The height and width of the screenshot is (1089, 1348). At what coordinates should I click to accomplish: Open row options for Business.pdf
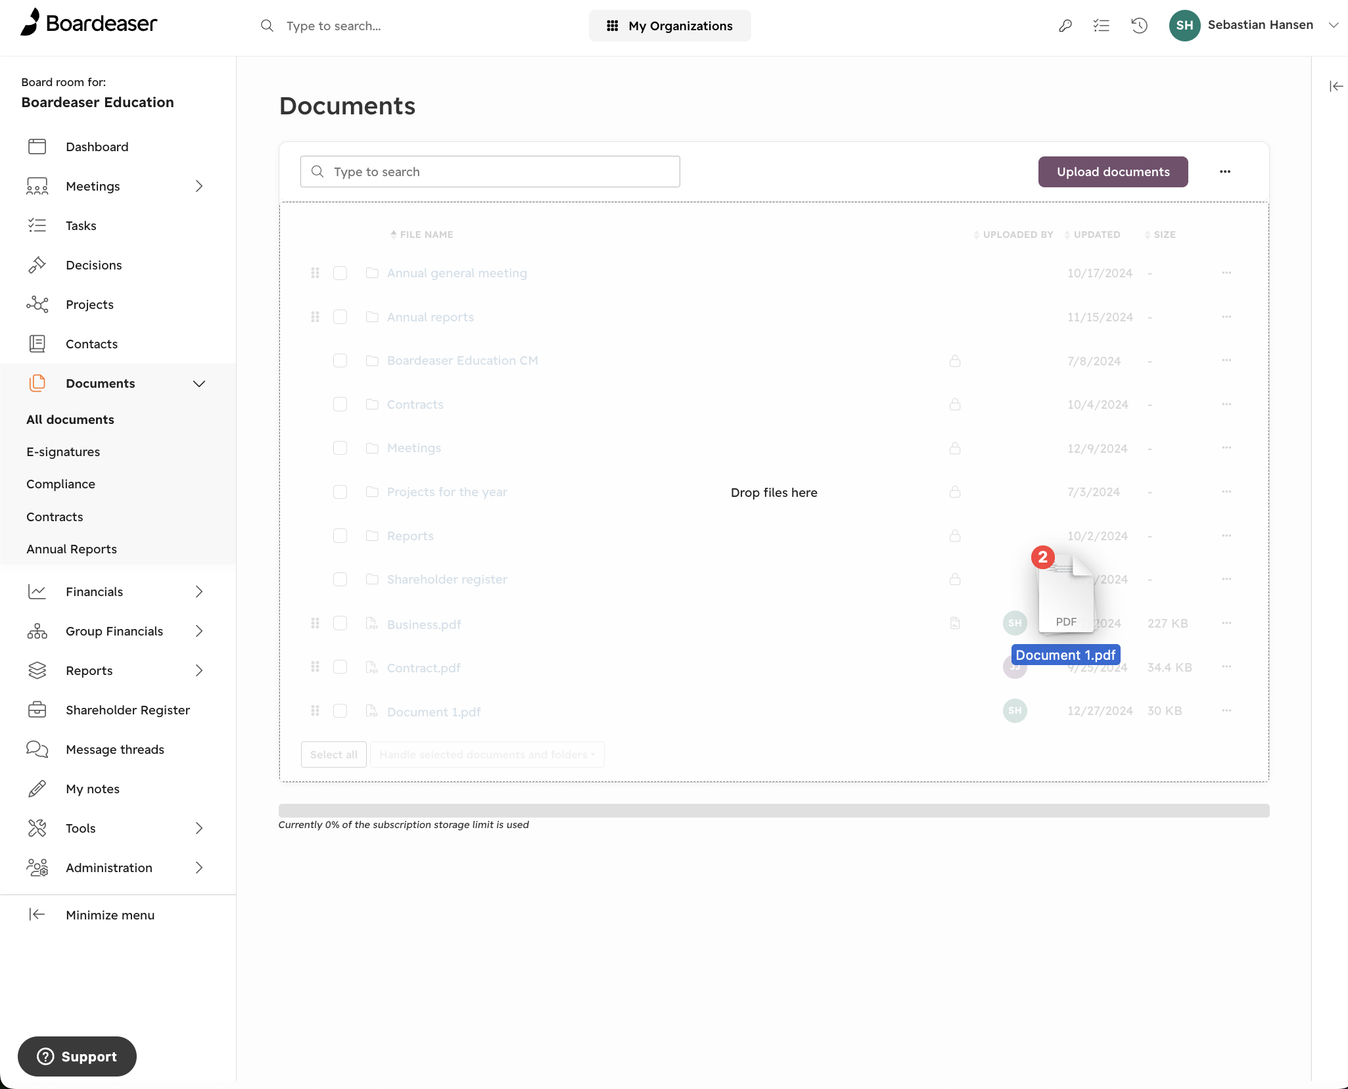[1226, 623]
